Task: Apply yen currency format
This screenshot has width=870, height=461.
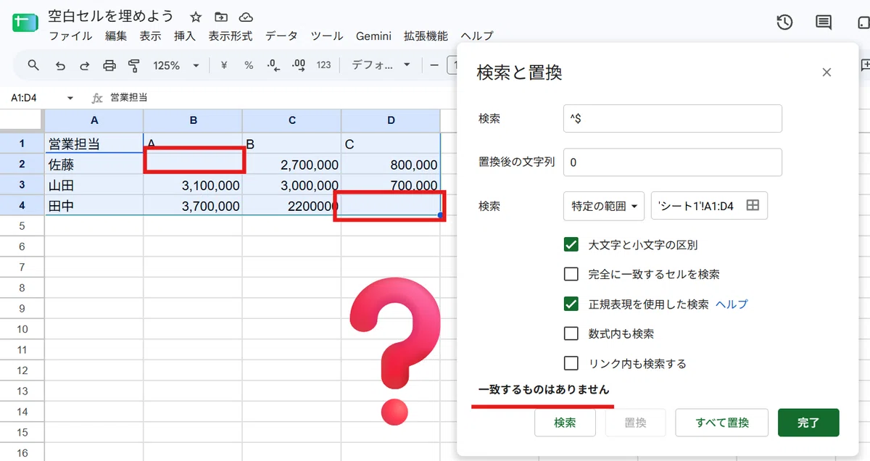Action: 224,65
